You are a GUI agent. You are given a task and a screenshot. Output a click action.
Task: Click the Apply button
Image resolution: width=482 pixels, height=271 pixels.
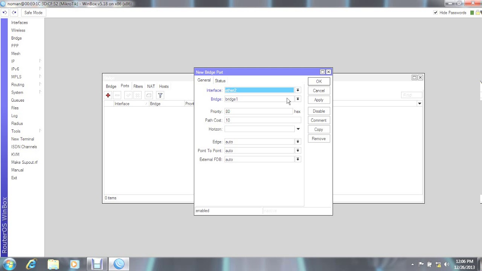pos(319,100)
